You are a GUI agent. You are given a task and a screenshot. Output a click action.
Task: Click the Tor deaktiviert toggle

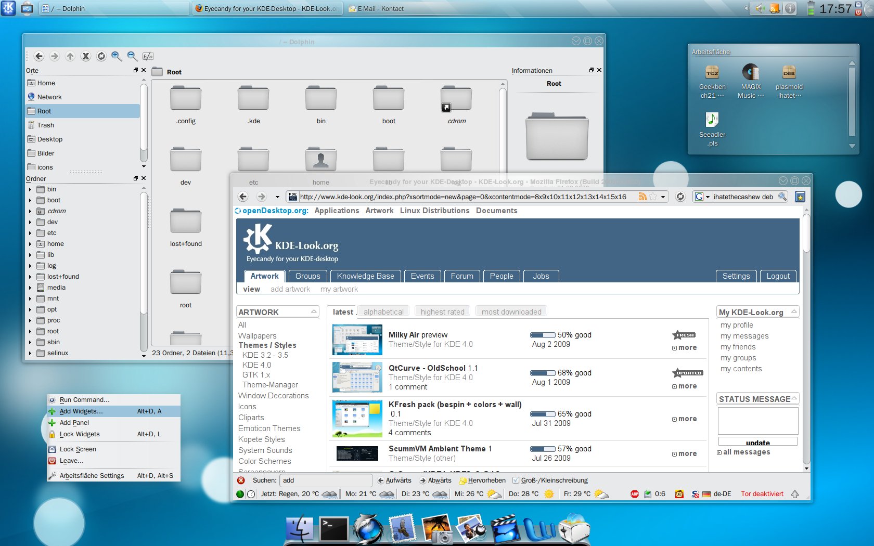pos(762,494)
